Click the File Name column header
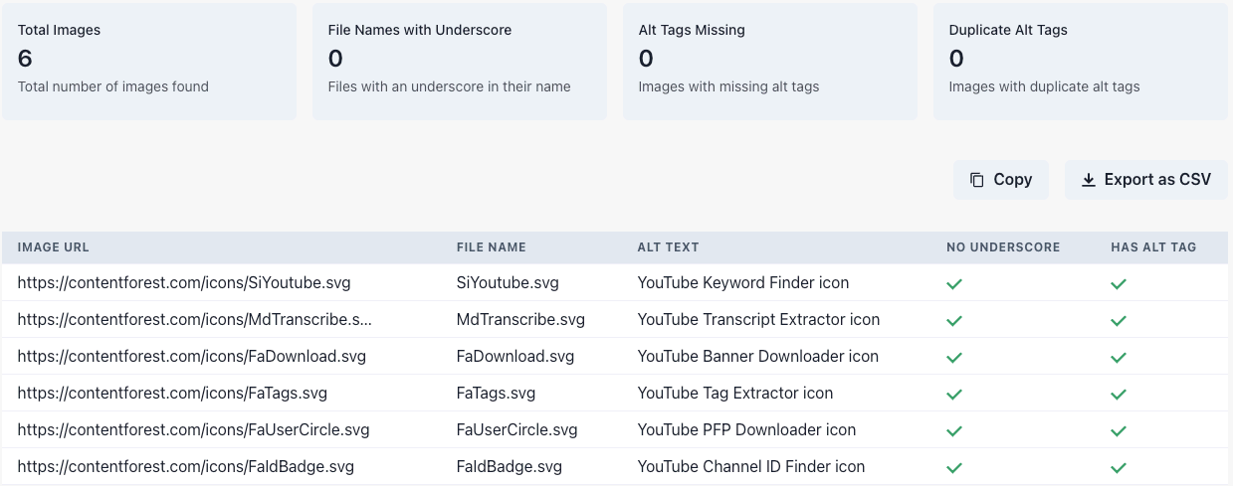 pos(492,247)
